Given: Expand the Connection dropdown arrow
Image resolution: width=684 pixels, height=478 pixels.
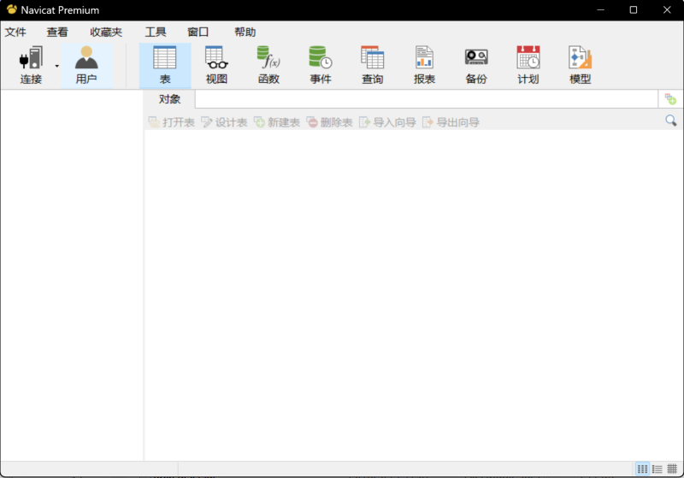Looking at the screenshot, I should click(x=56, y=67).
